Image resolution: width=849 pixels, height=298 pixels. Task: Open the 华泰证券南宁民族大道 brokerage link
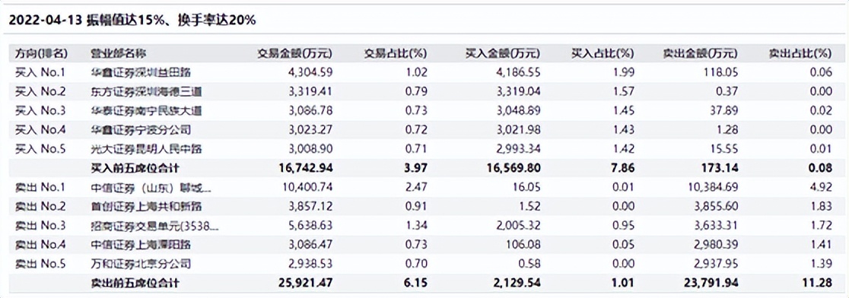(146, 111)
